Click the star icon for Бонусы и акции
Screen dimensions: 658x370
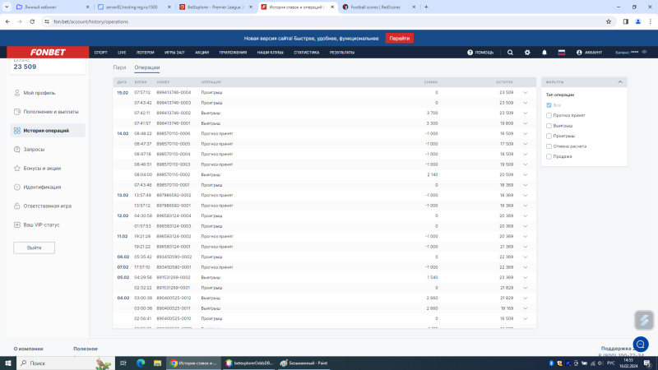[x=17, y=168]
